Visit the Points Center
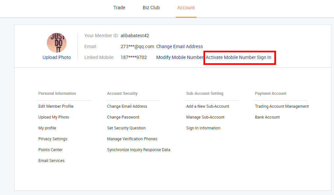 [50, 150]
